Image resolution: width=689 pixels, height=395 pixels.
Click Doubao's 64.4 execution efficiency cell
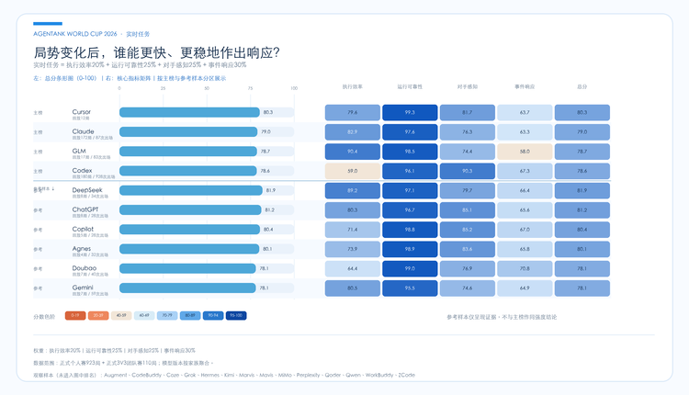tap(353, 268)
